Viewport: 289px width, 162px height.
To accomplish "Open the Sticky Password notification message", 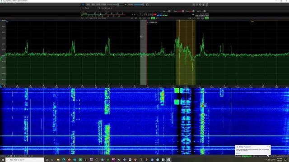I will [x=253, y=150].
